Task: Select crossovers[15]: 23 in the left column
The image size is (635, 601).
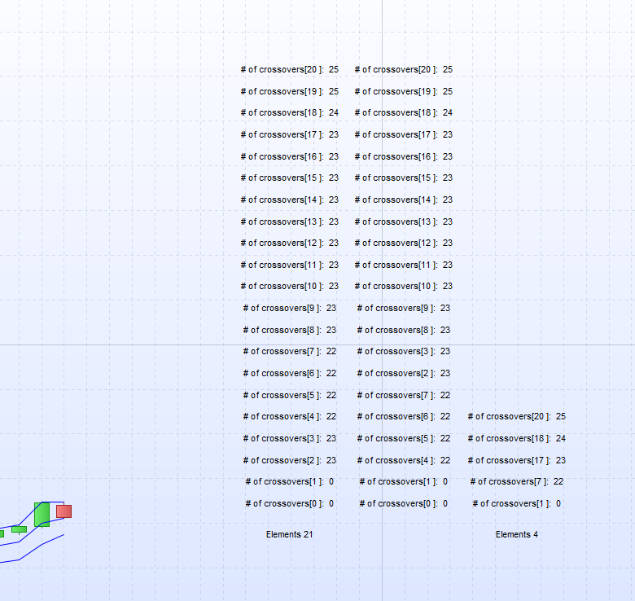Action: [290, 178]
